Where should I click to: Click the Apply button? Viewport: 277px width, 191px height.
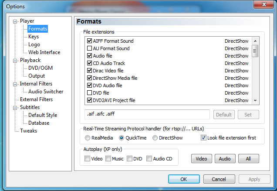[254, 179]
